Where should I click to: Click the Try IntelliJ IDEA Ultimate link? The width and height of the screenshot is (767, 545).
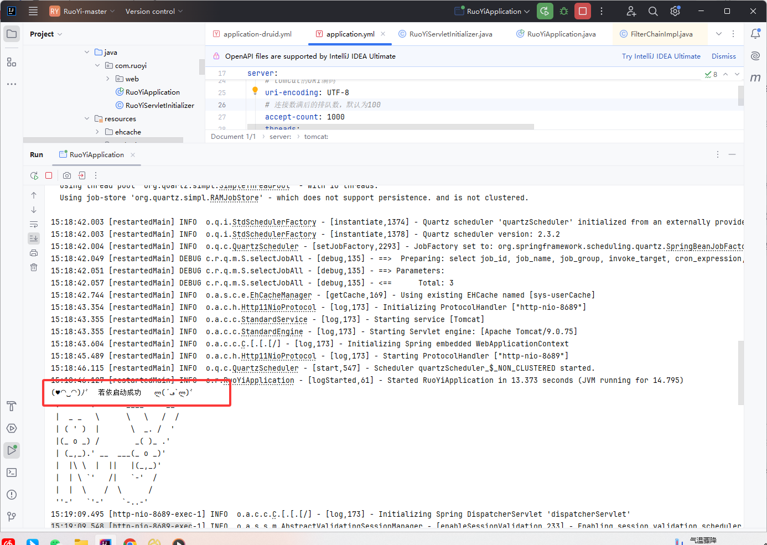click(661, 56)
